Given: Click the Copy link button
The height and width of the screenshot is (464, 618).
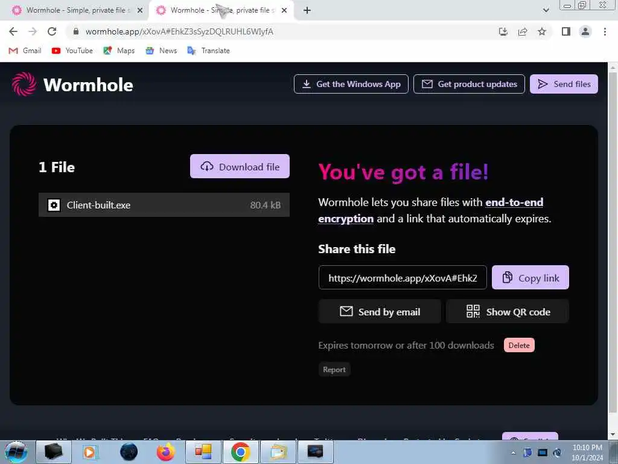Looking at the screenshot, I should pos(530,278).
